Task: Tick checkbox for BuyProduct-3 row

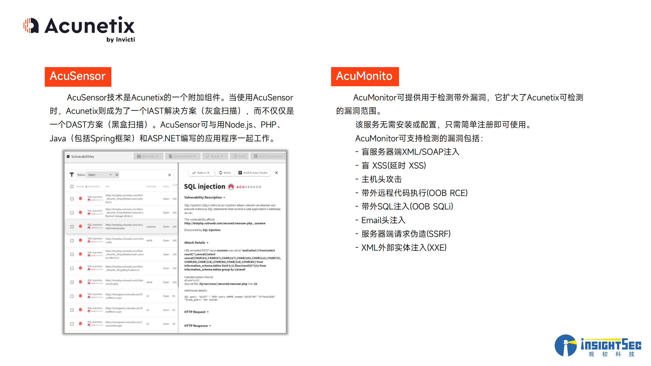Action: click(x=72, y=268)
